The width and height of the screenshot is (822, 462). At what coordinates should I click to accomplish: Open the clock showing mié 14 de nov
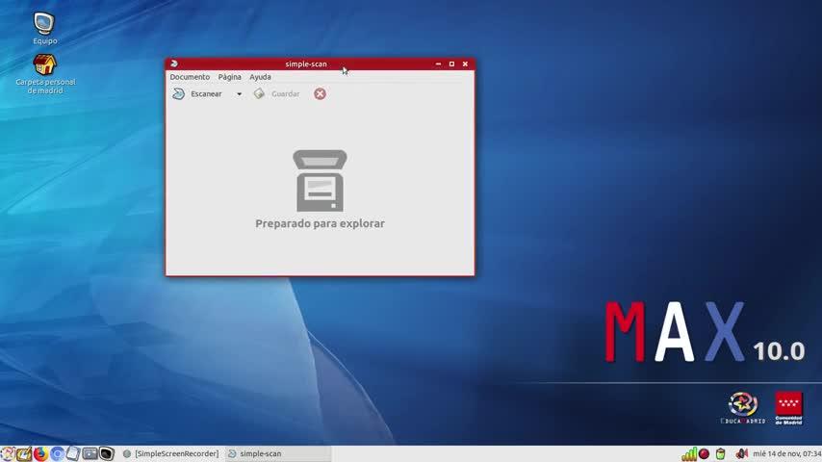coord(786,453)
